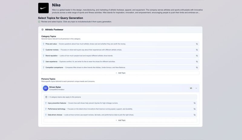
Task: Select the Data-driven choices topic name
Action: click(x=55, y=115)
